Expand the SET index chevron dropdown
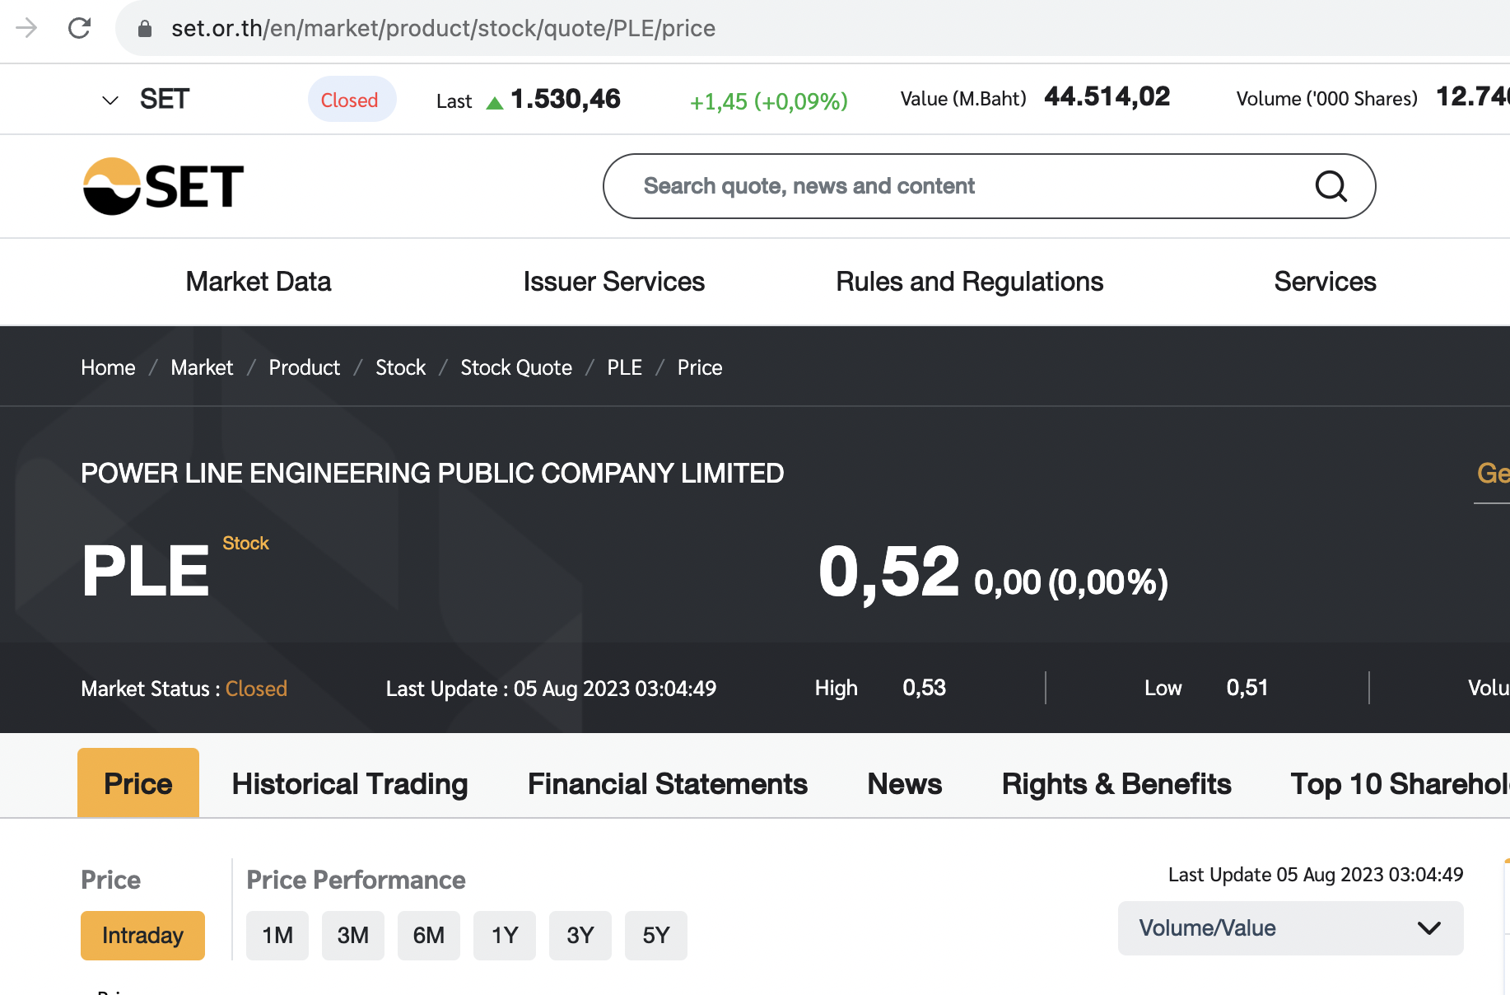Image resolution: width=1510 pixels, height=995 pixels. click(110, 100)
